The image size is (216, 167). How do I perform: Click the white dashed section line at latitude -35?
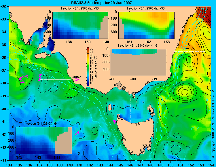[190, 51]
